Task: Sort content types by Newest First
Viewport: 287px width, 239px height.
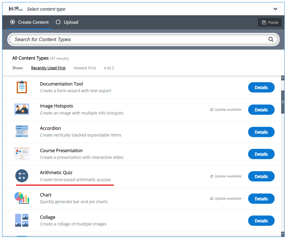Action: coord(84,68)
